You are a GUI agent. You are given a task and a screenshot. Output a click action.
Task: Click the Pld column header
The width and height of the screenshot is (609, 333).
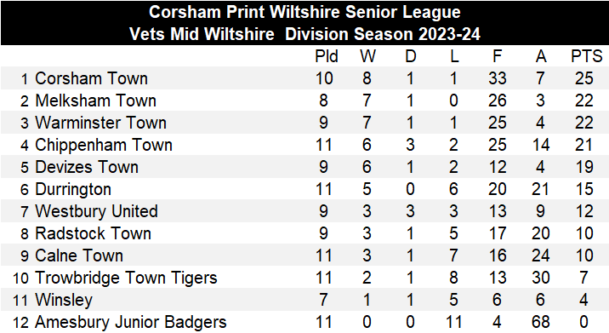coord(327,56)
